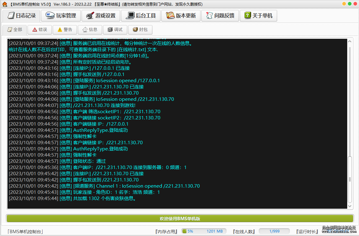Click the log scrollbar up arrow
The image size is (359, 236).
pyautogui.click(x=350, y=42)
